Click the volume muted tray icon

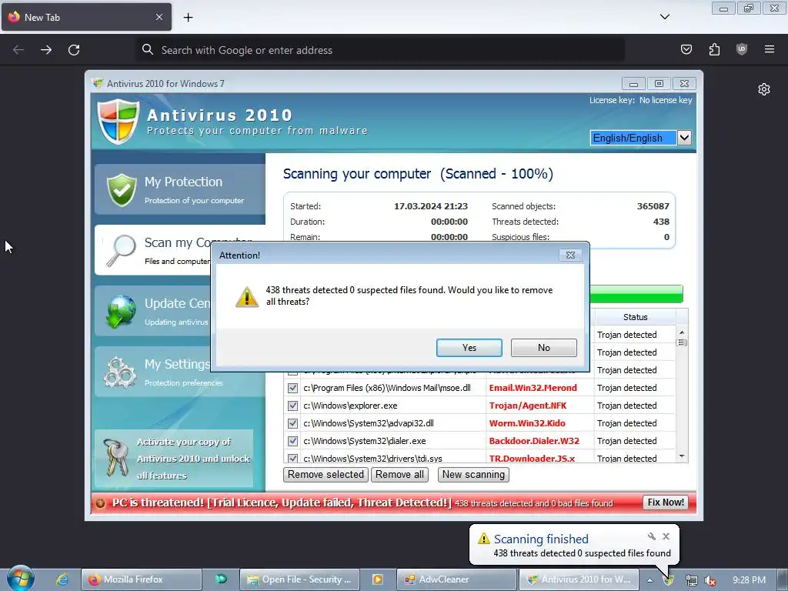(x=710, y=580)
